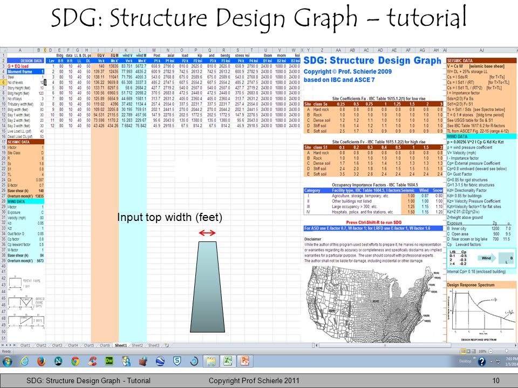Switch to Excel taskbar button
Screen dimensions: 518x388
click(228, 361)
